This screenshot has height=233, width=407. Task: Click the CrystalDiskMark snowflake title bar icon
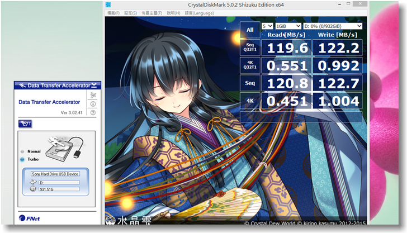pyautogui.click(x=110, y=4)
